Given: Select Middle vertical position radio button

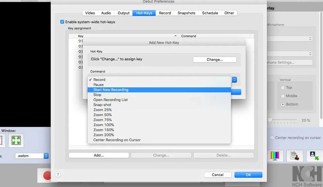Looking at the screenshot, I should pyautogui.click(x=283, y=96).
